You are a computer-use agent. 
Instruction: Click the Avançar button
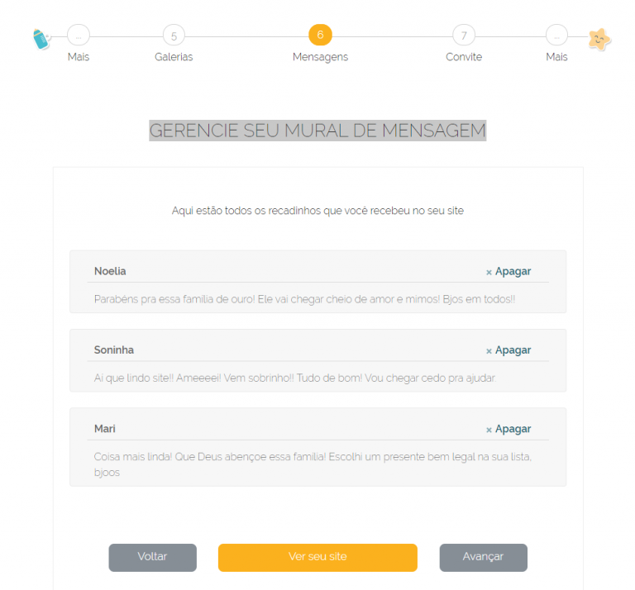484,557
